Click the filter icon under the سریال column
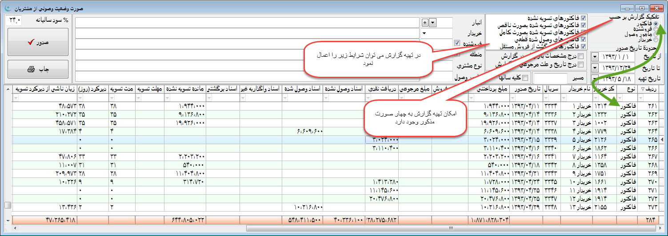This screenshot has height=236, width=668. [x=545, y=98]
